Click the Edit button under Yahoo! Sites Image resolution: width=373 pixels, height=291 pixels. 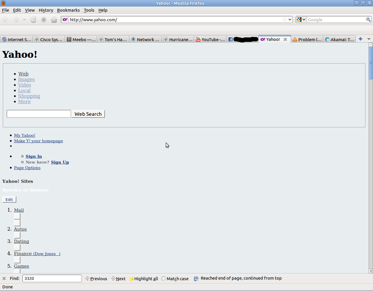[9, 199]
